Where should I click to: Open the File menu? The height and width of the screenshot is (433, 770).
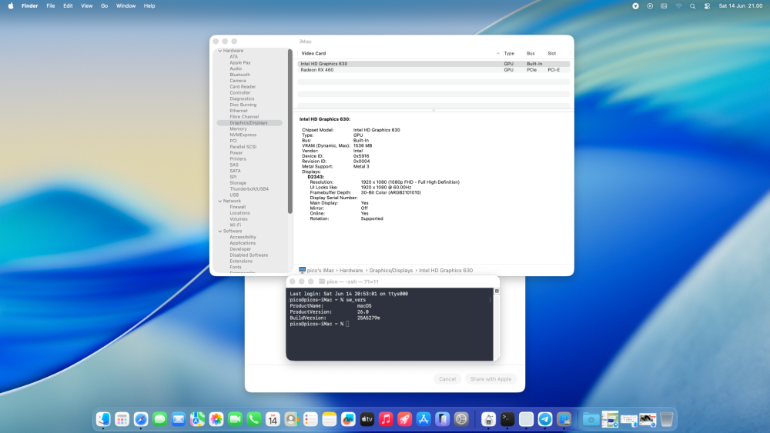51,6
